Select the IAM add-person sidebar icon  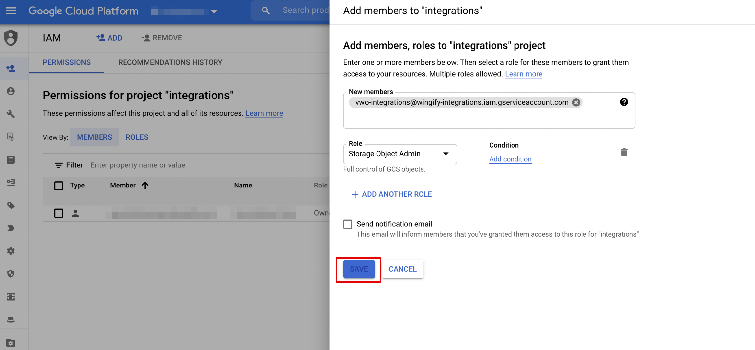point(11,68)
